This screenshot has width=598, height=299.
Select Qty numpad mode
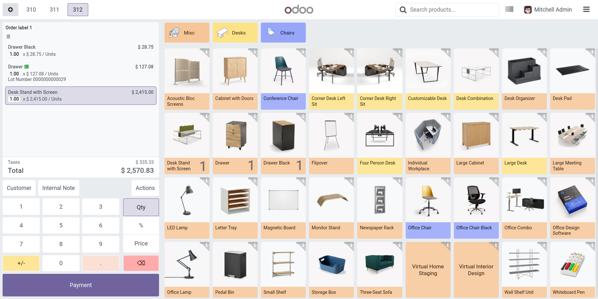(x=141, y=207)
